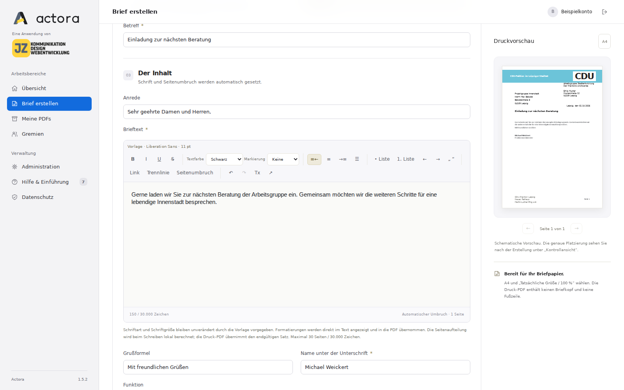This screenshot has height=390, width=624.
Task: Open Hilfe & Einführung
Action: [49, 182]
